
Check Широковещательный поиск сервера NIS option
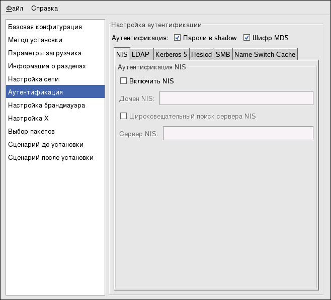(124, 116)
